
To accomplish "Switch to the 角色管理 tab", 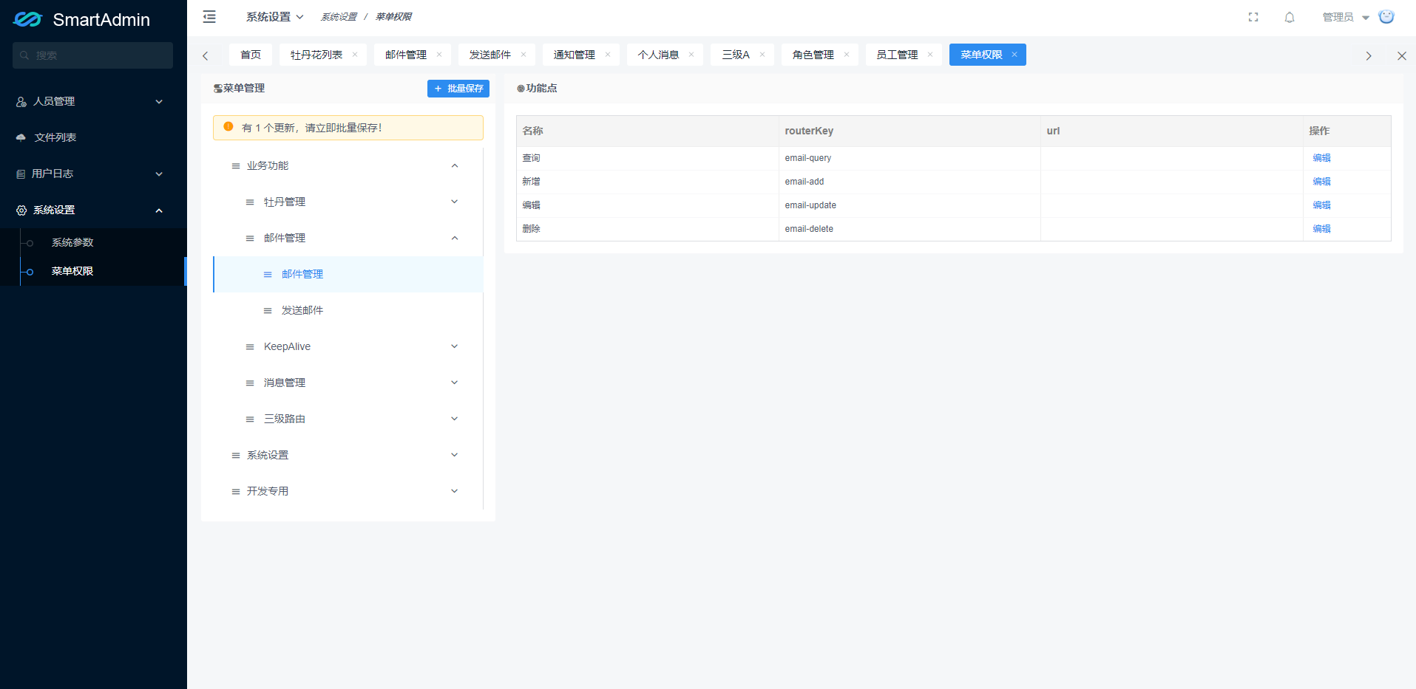I will [x=813, y=55].
